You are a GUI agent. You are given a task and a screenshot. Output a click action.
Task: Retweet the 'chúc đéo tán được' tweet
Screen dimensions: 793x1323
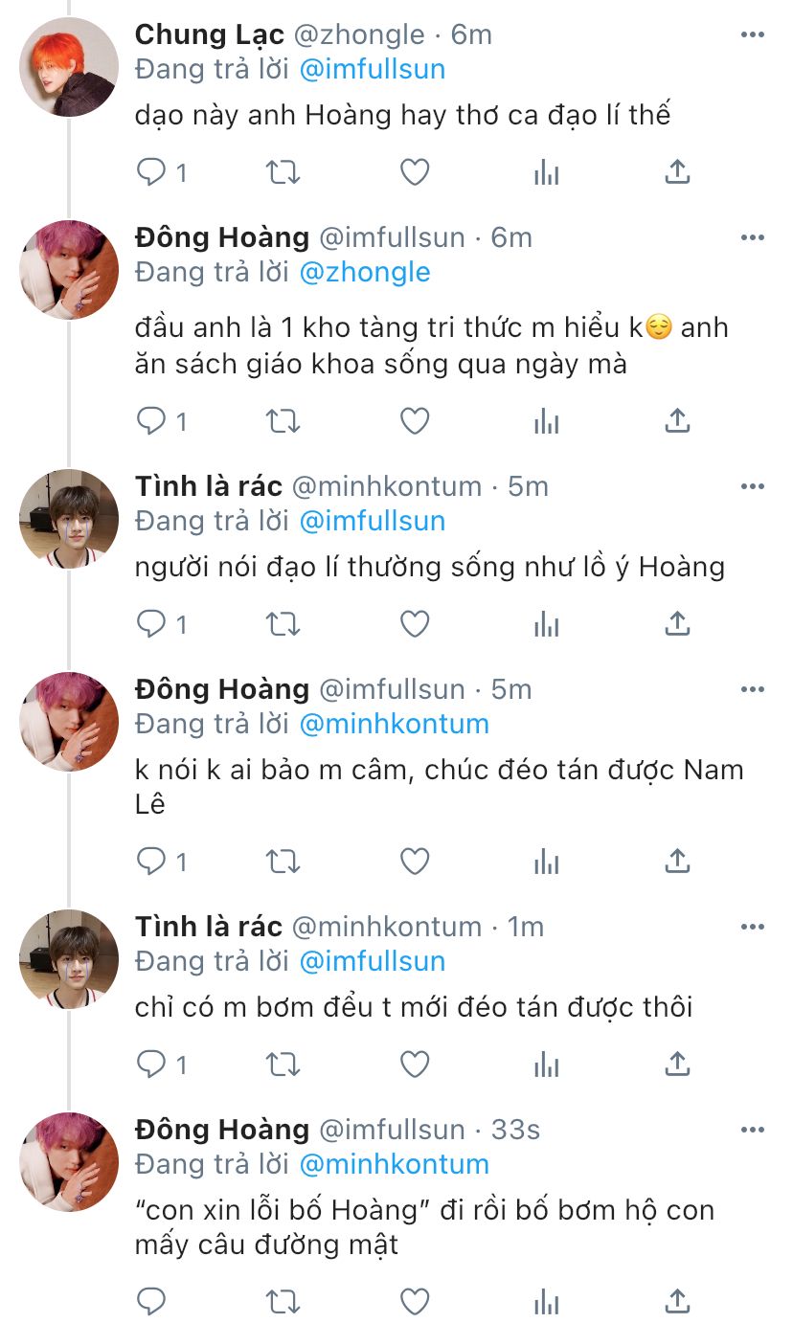[283, 862]
